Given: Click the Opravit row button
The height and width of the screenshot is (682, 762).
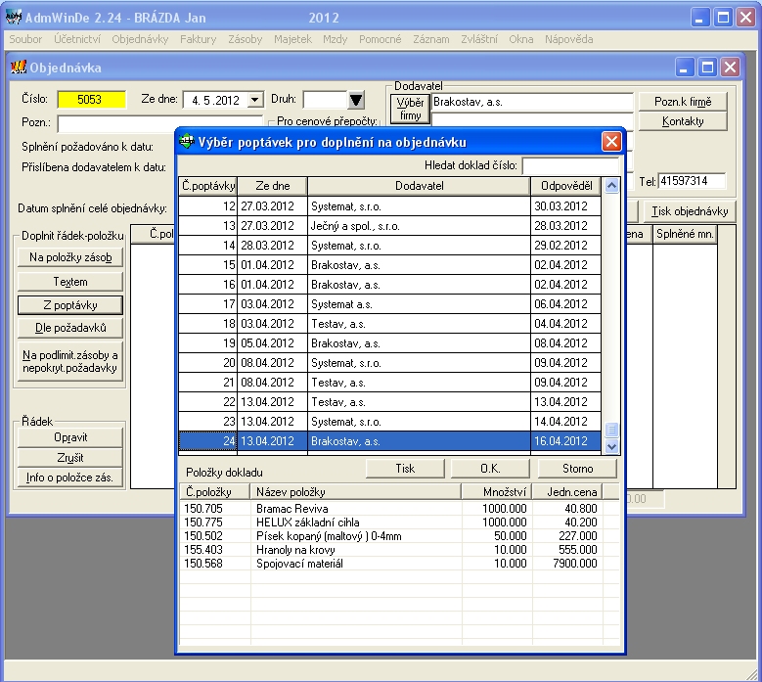Looking at the screenshot, I should [70, 437].
